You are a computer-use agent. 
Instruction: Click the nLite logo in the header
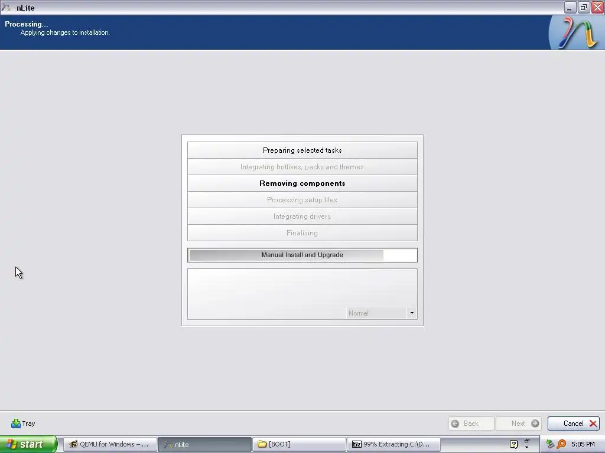pos(577,33)
